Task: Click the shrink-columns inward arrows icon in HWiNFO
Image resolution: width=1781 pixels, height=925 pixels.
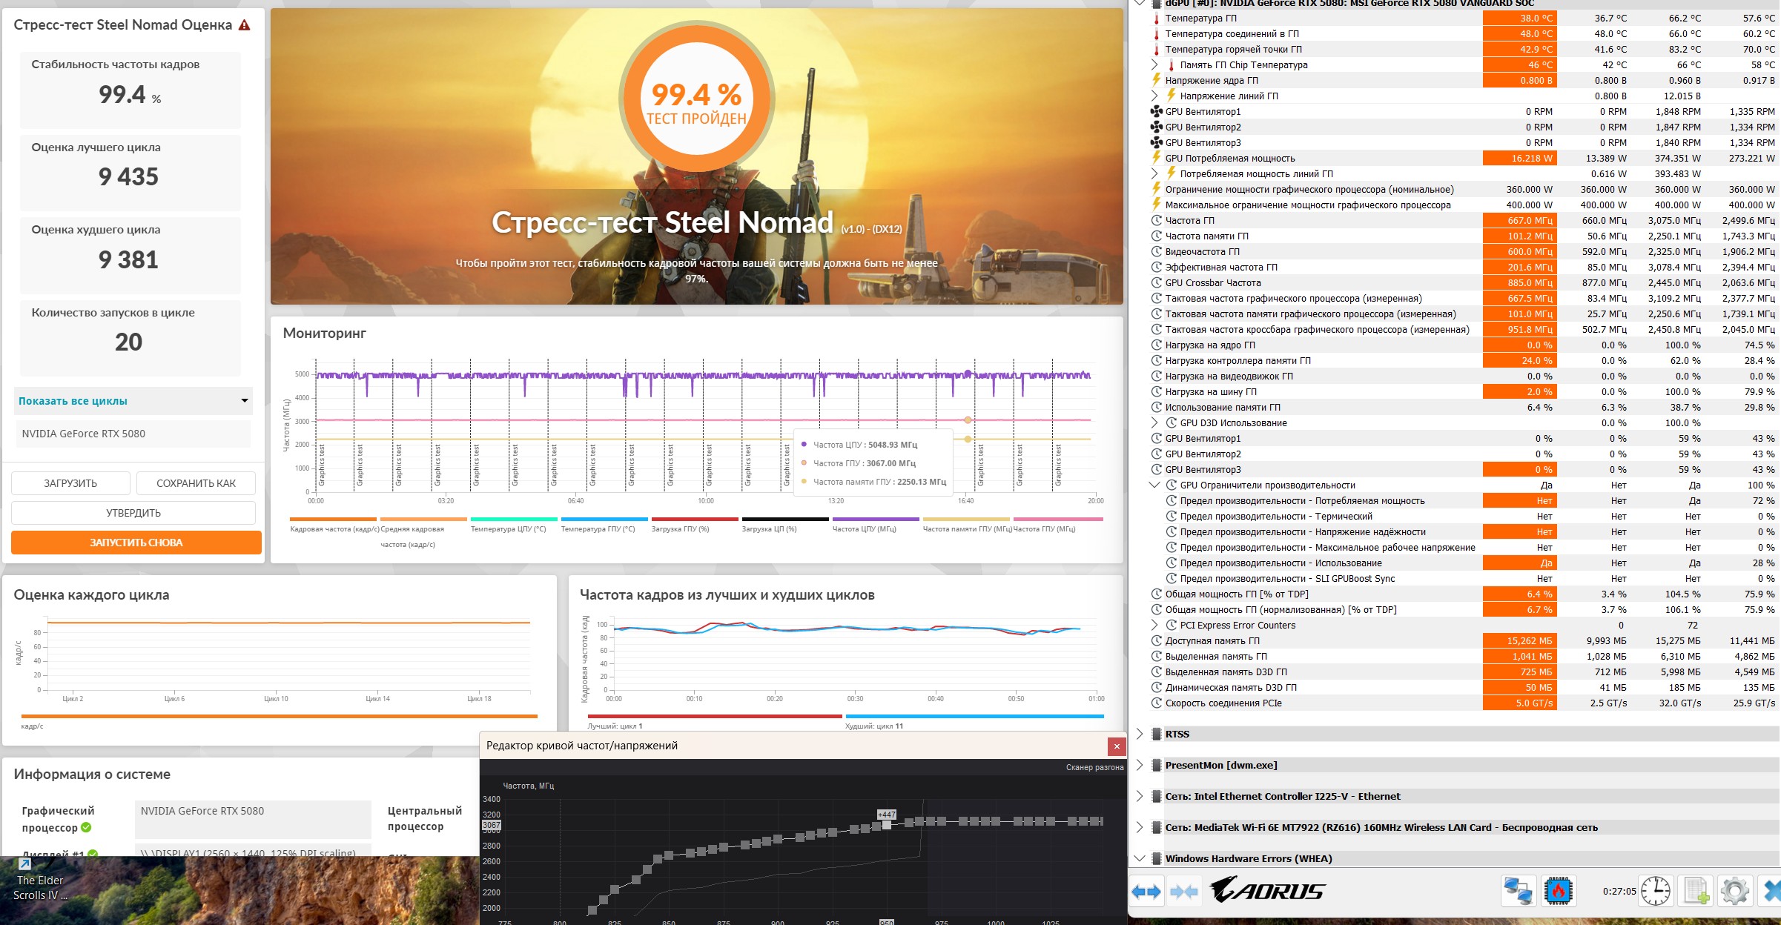Action: click(x=1183, y=891)
